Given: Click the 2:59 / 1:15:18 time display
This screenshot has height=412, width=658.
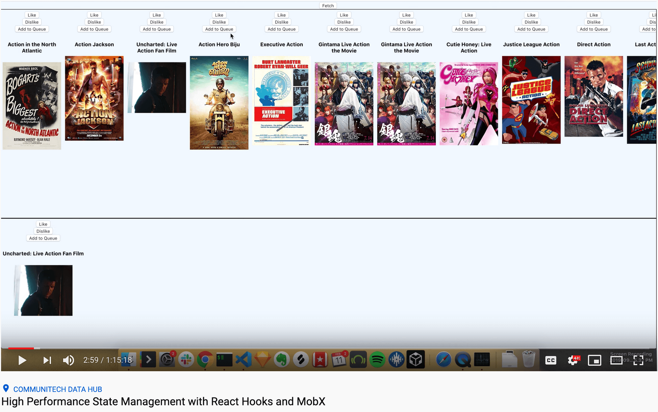Looking at the screenshot, I should coord(108,360).
